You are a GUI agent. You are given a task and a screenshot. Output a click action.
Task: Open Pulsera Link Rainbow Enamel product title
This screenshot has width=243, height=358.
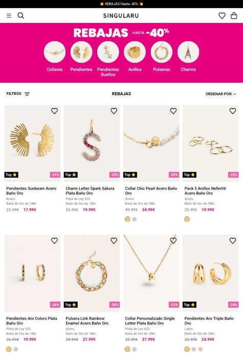[x=87, y=321]
